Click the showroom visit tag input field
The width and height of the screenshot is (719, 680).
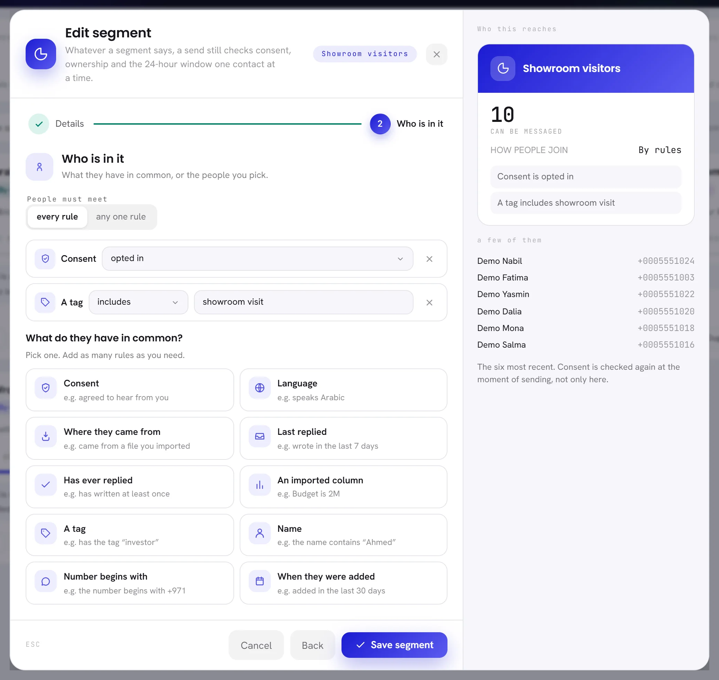(x=303, y=302)
